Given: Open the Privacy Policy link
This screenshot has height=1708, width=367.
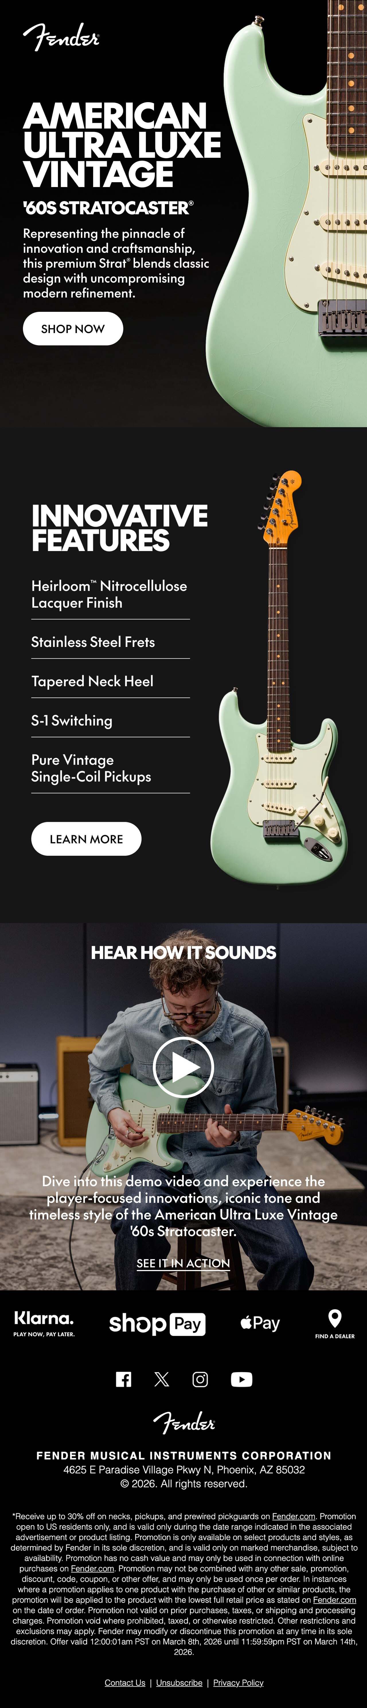Looking at the screenshot, I should [x=239, y=1683].
